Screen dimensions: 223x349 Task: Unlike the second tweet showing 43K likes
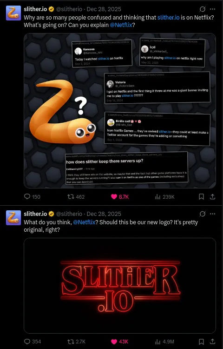click(x=120, y=342)
